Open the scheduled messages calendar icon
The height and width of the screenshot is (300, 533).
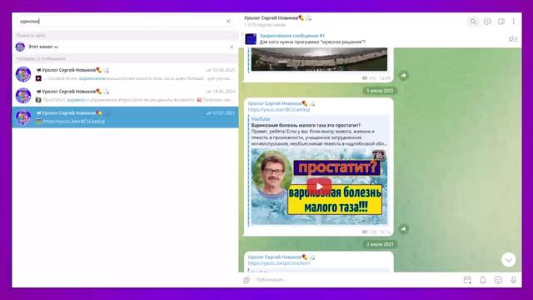click(x=467, y=280)
